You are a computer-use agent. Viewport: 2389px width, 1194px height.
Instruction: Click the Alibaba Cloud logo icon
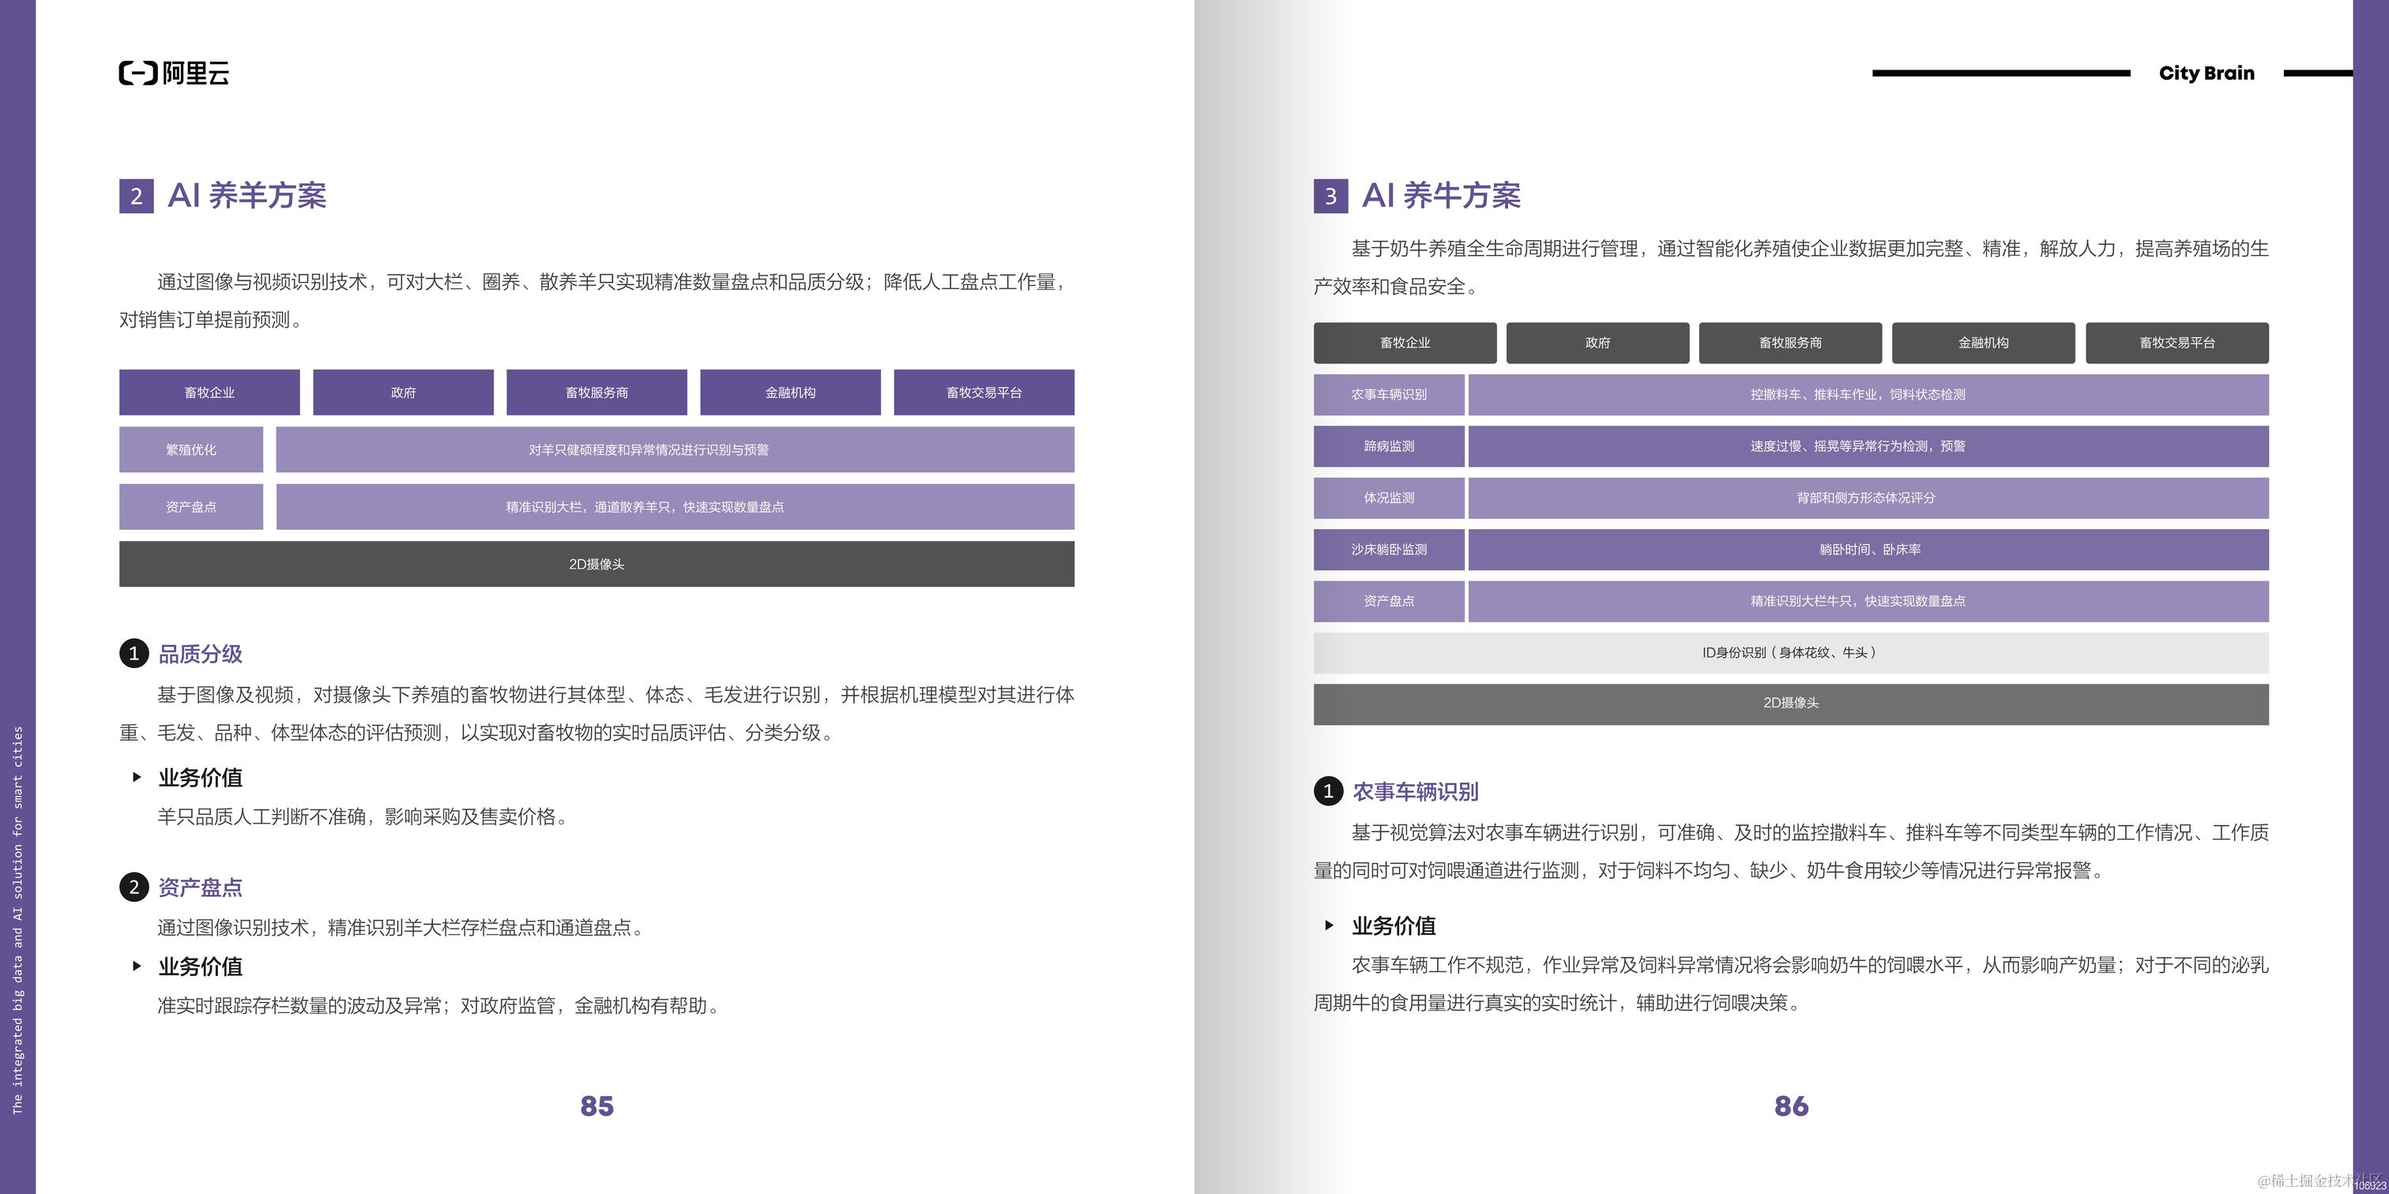[138, 73]
